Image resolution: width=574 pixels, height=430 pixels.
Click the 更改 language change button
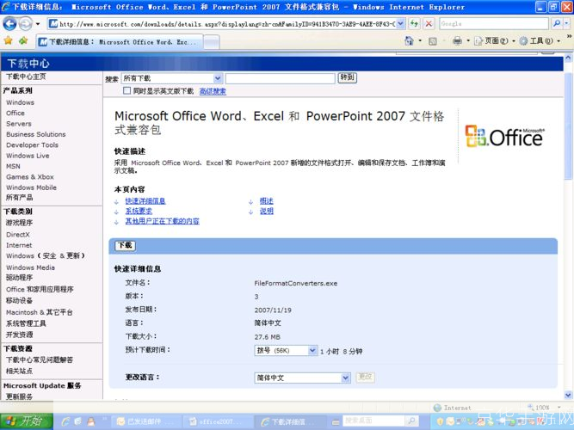366,377
